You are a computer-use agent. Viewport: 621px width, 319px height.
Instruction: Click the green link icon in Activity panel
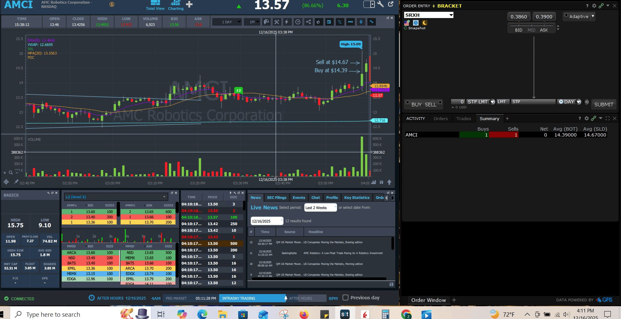pyautogui.click(x=593, y=118)
